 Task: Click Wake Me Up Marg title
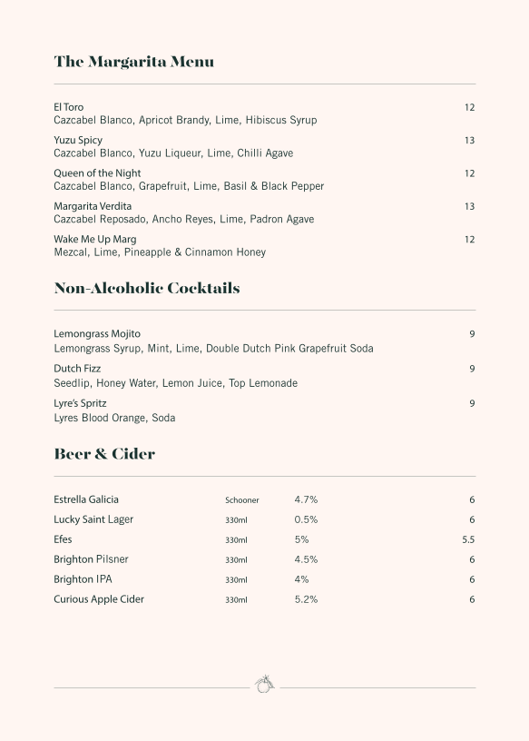coord(95,240)
